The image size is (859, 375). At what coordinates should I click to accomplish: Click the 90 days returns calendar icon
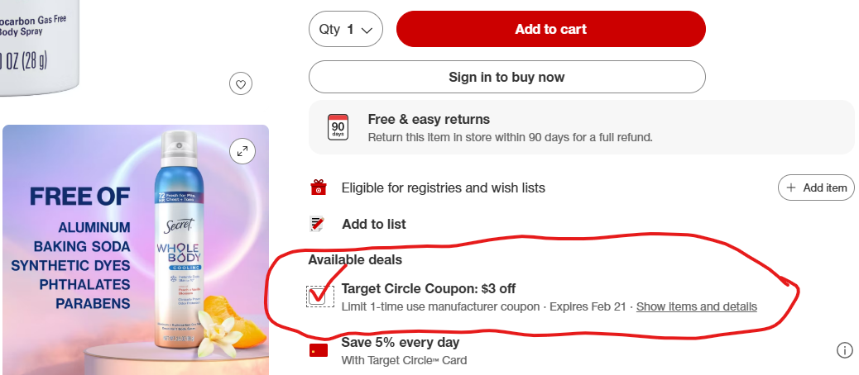(338, 127)
